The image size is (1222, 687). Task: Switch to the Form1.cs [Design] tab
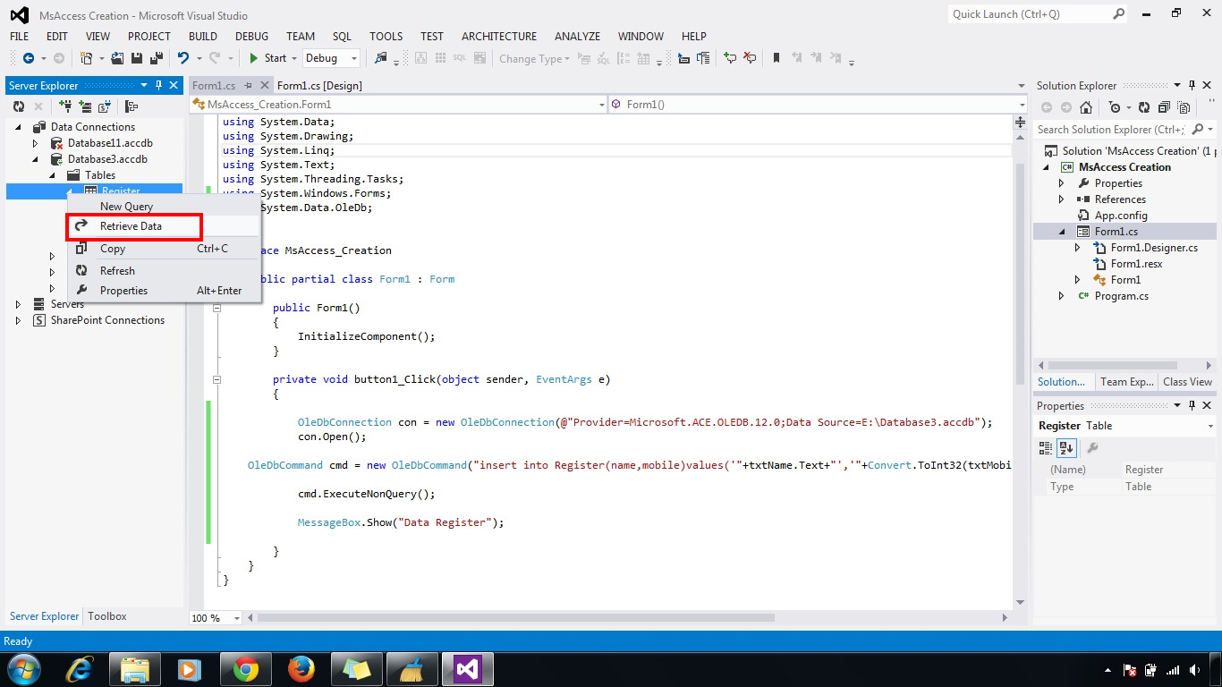(319, 86)
